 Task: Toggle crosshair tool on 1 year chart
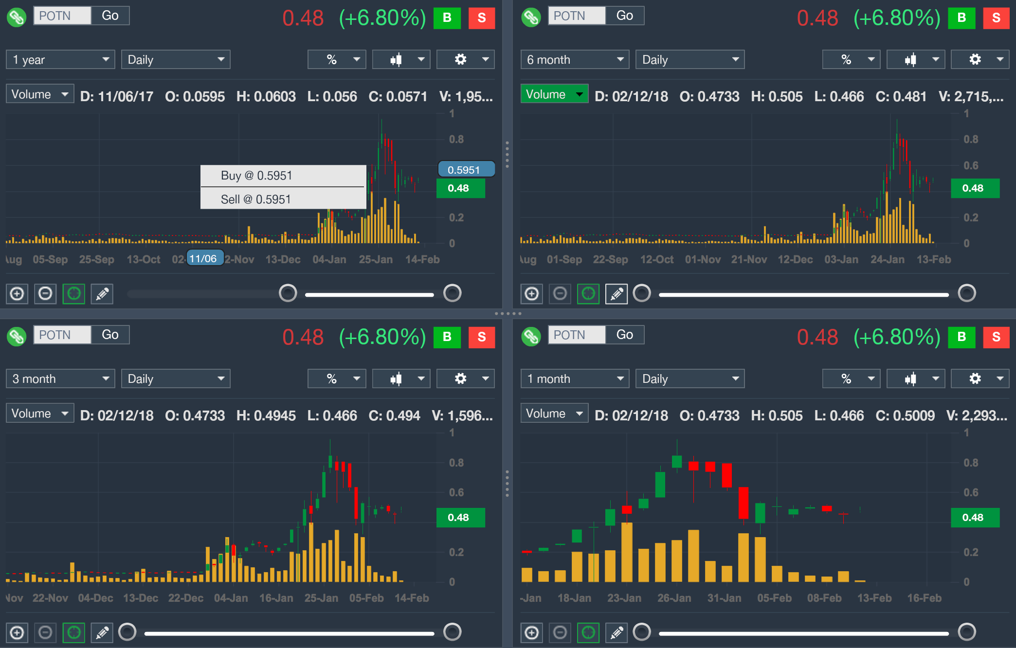[73, 294]
